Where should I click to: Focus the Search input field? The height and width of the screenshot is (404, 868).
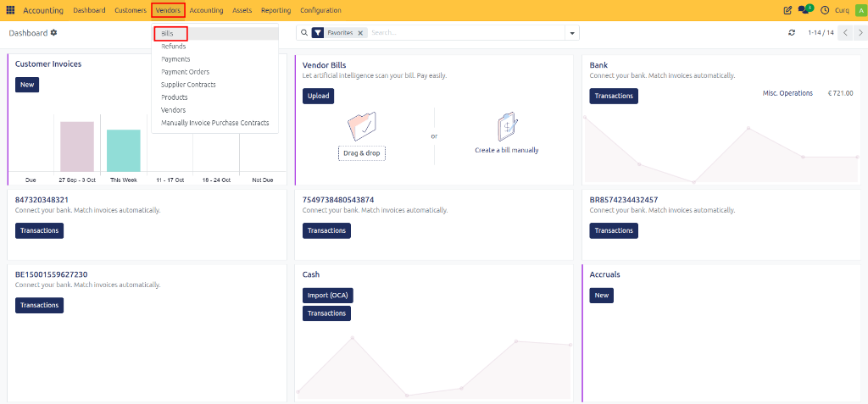point(467,33)
